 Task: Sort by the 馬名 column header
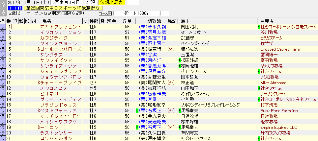click(x=47, y=21)
